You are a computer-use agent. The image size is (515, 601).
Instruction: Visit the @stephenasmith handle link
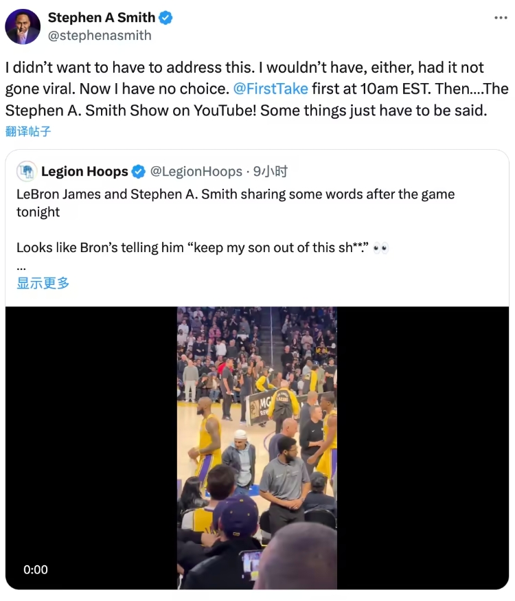coord(100,35)
